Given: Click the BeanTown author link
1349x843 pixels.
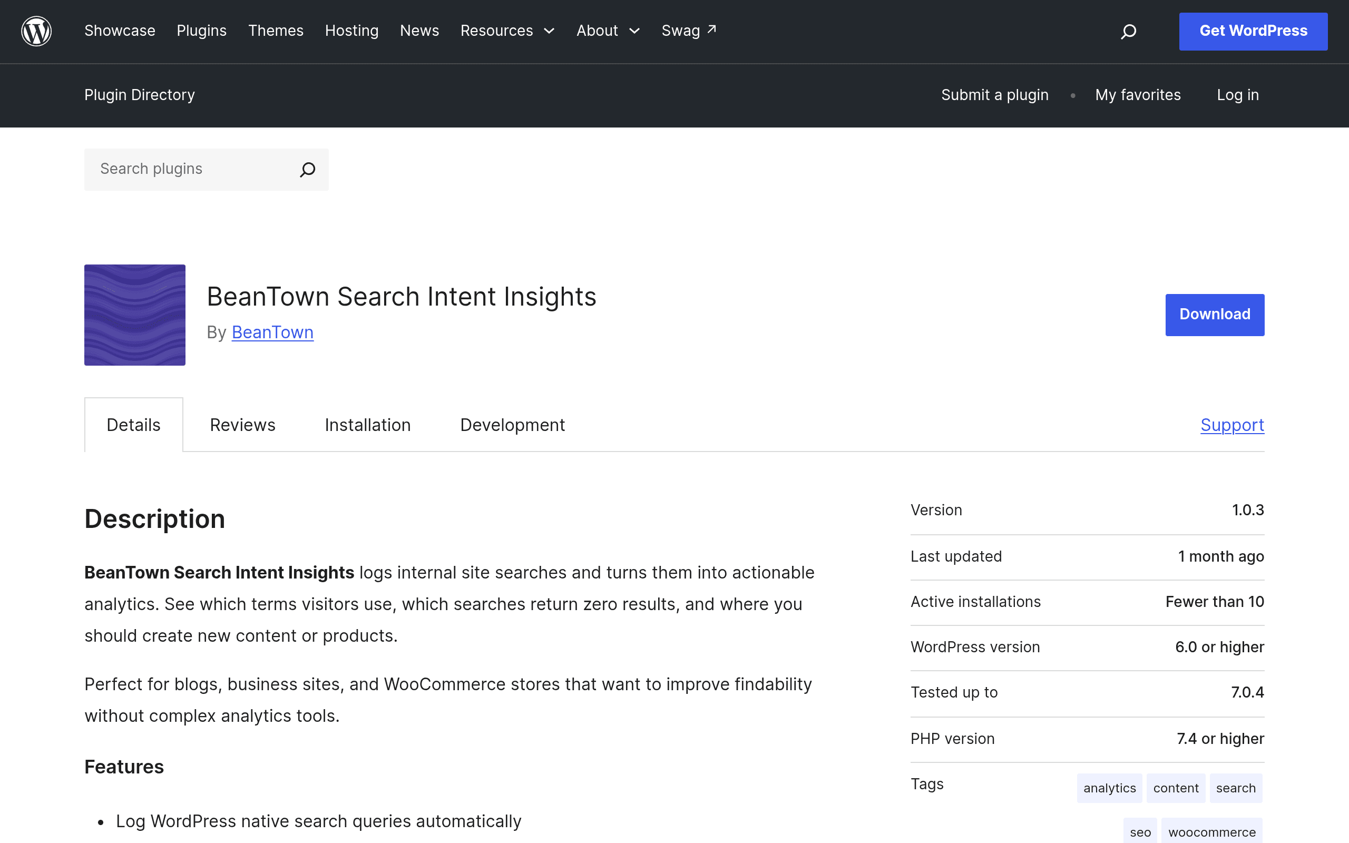Looking at the screenshot, I should tap(272, 332).
